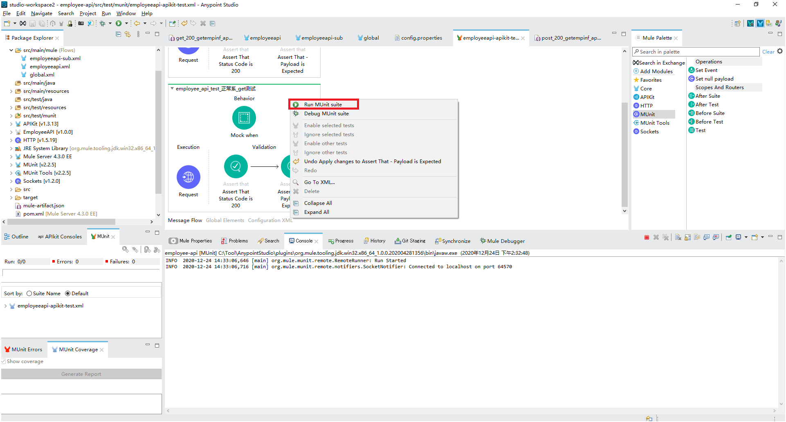
Task: Expand the src/test/munit folder
Action: pyautogui.click(x=11, y=116)
